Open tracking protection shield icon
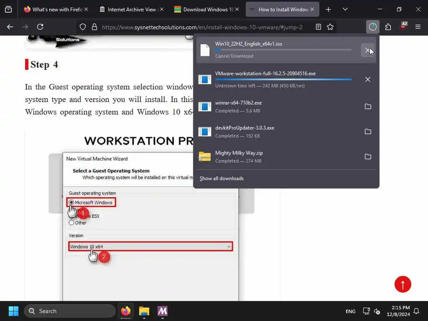Image resolution: width=428 pixels, height=321 pixels. [83, 27]
